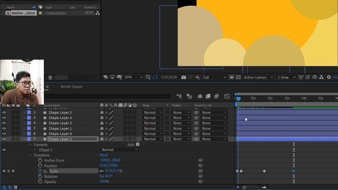The height and width of the screenshot is (190, 338).
Task: Click the Name column header in Project panel
Action: (x=11, y=7)
